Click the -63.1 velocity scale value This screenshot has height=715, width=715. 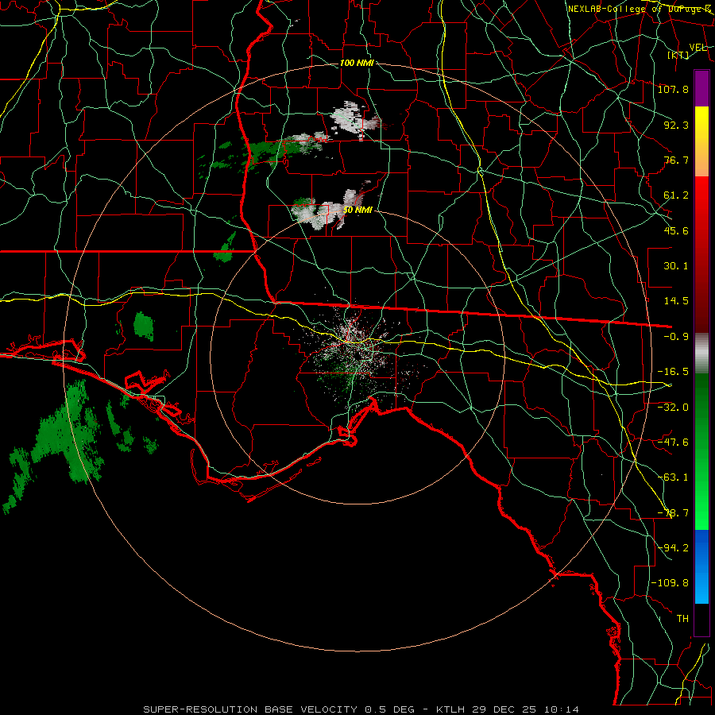click(x=673, y=477)
